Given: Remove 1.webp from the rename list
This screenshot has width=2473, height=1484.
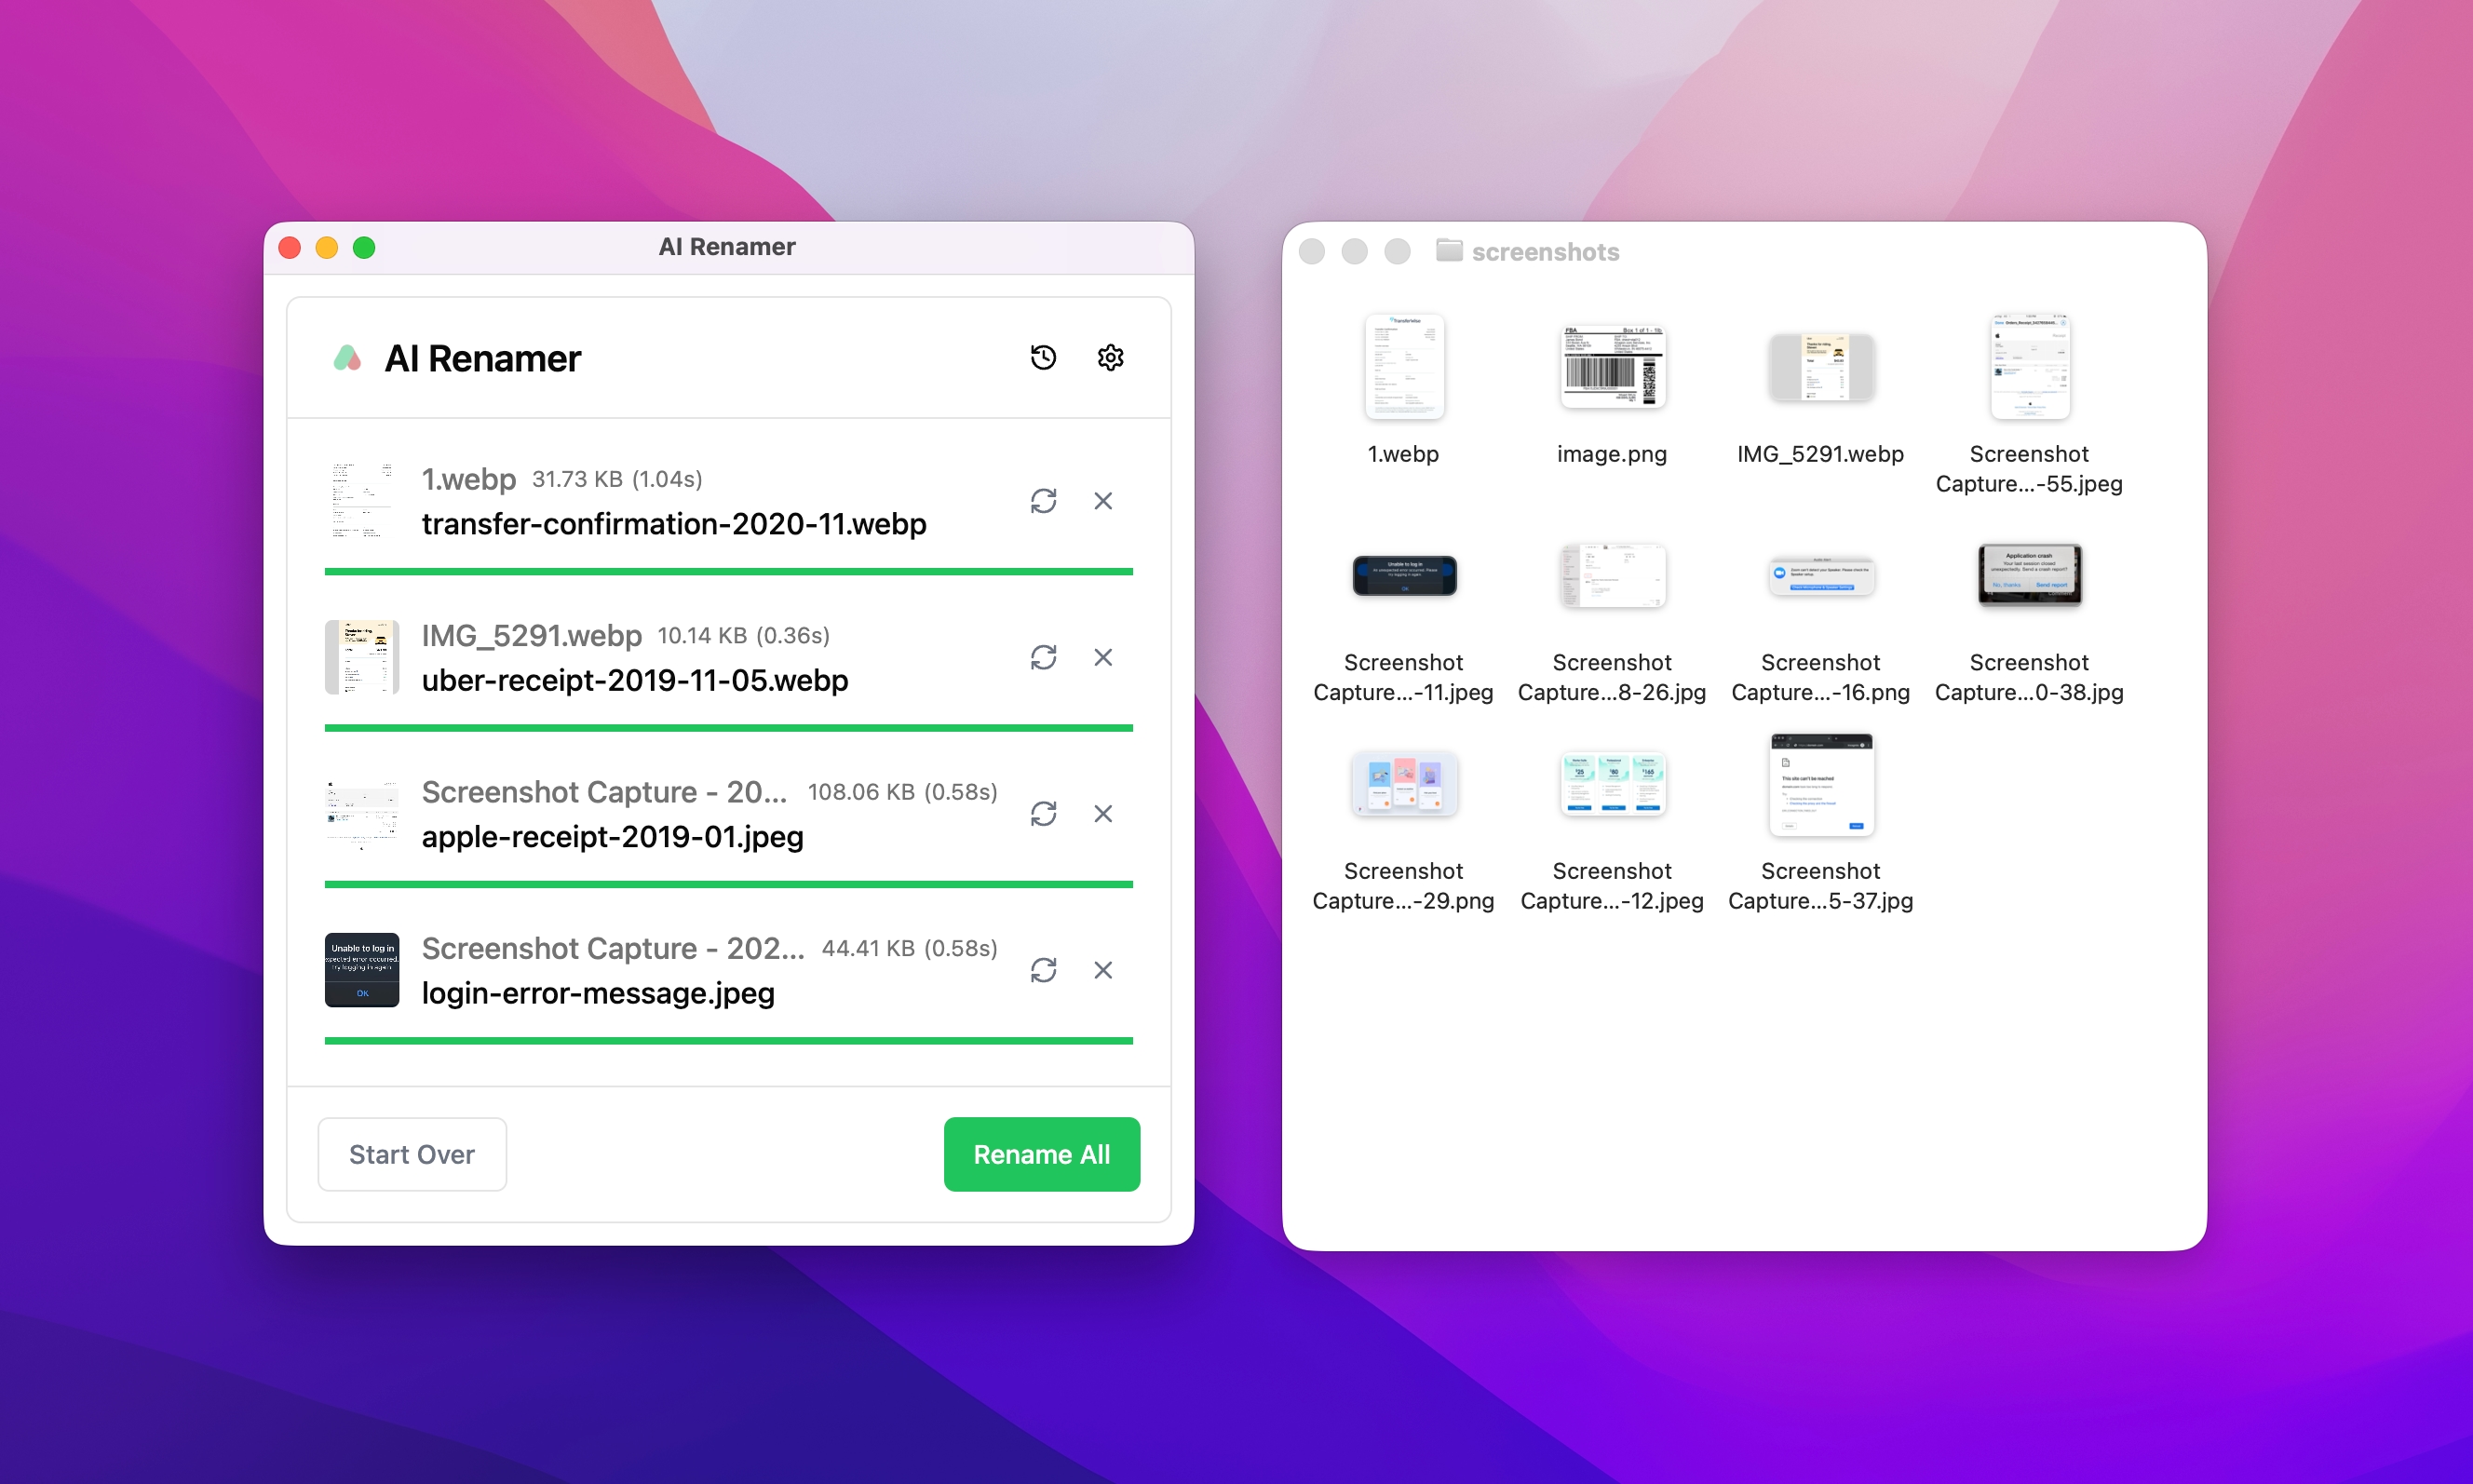Looking at the screenshot, I should click(1103, 501).
